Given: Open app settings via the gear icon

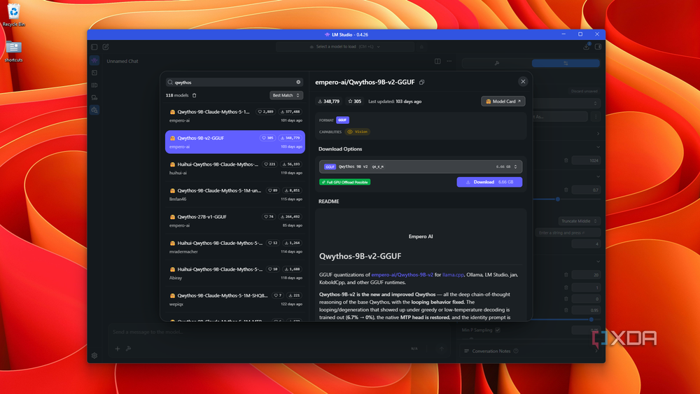Looking at the screenshot, I should coord(94,356).
